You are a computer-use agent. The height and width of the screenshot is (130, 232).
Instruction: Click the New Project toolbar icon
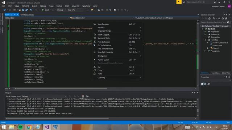[x=14, y=10]
